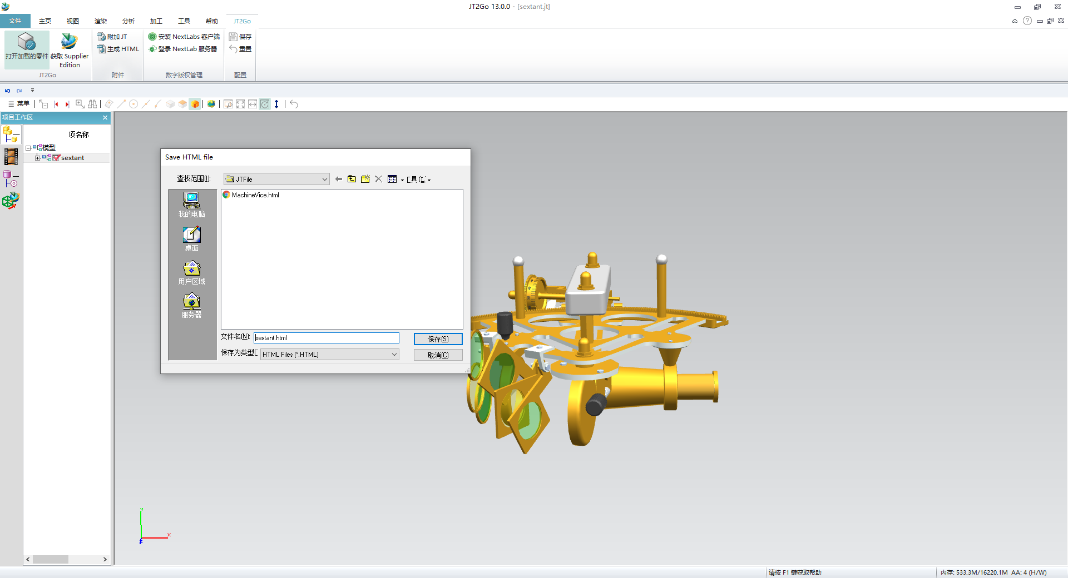Open the 视图 ribbon tab
Screen dimensions: 1068x578
(72, 21)
